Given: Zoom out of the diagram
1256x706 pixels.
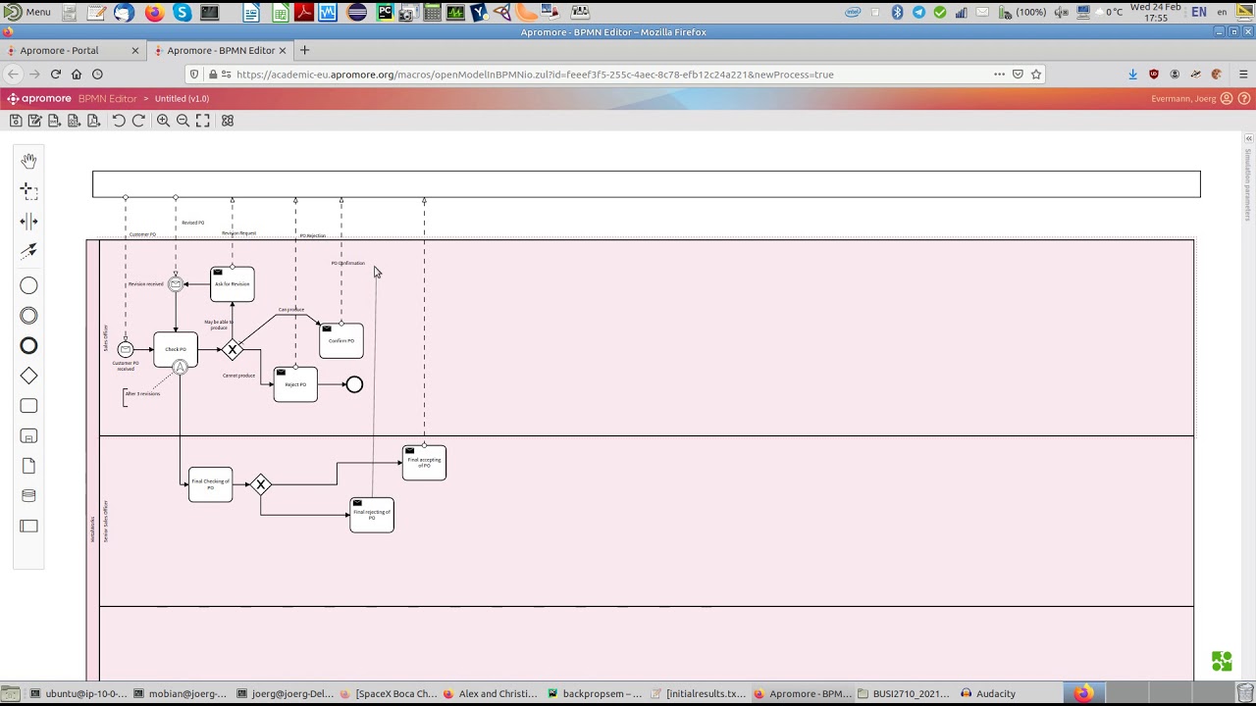Looking at the screenshot, I should (x=183, y=121).
